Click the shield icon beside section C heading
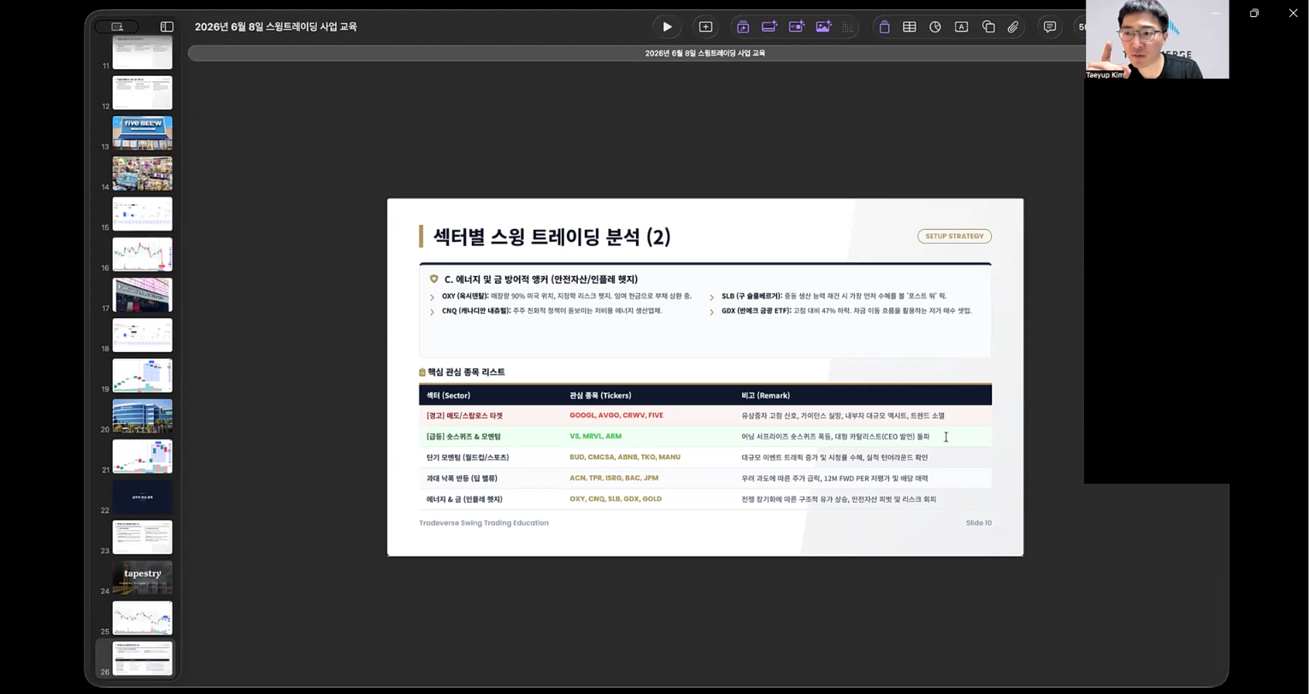Viewport: 1309px width, 694px height. (x=433, y=279)
